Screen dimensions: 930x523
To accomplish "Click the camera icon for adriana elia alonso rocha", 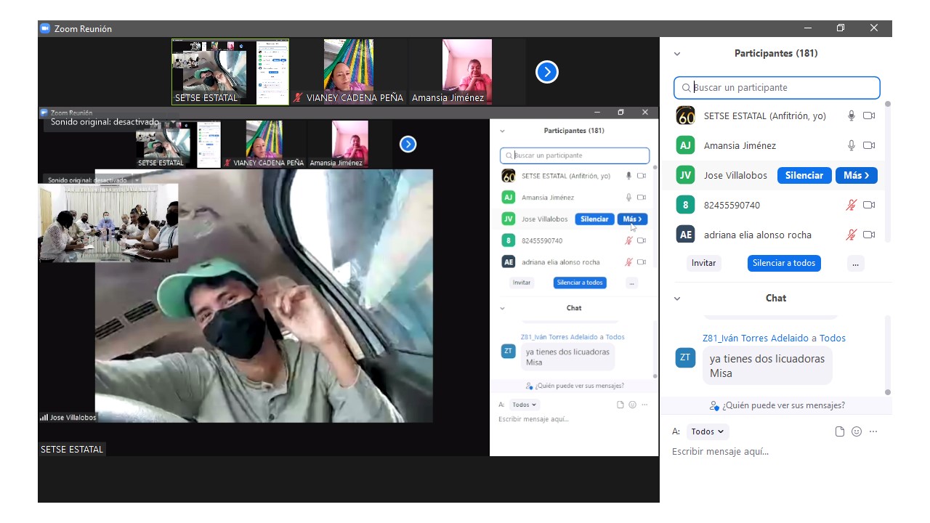I will (x=868, y=235).
